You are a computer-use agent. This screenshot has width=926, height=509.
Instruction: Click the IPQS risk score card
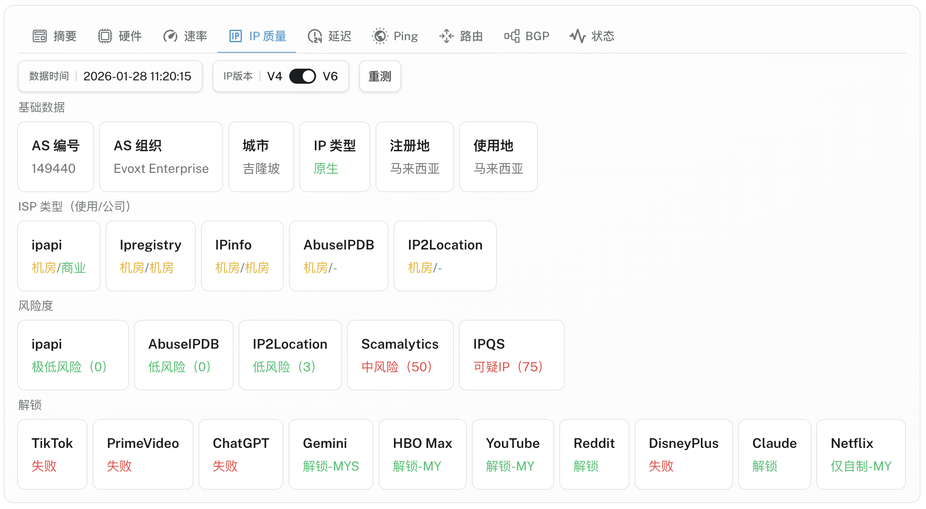(511, 355)
